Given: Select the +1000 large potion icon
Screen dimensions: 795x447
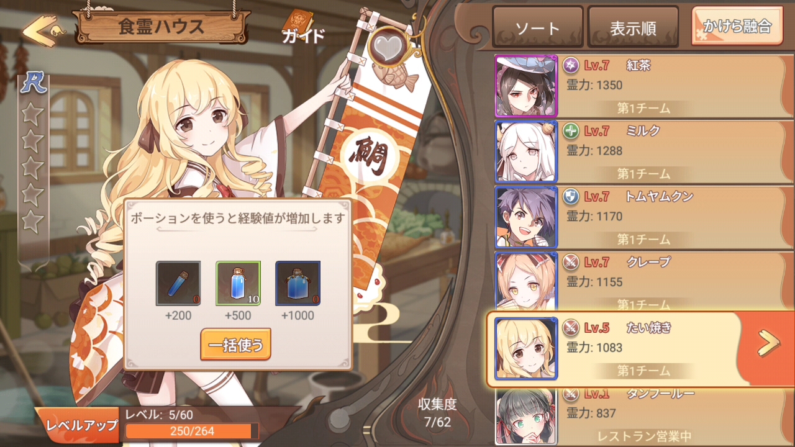Looking at the screenshot, I should click(298, 283).
